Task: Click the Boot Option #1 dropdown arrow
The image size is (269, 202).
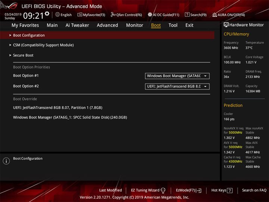Action: [205, 76]
